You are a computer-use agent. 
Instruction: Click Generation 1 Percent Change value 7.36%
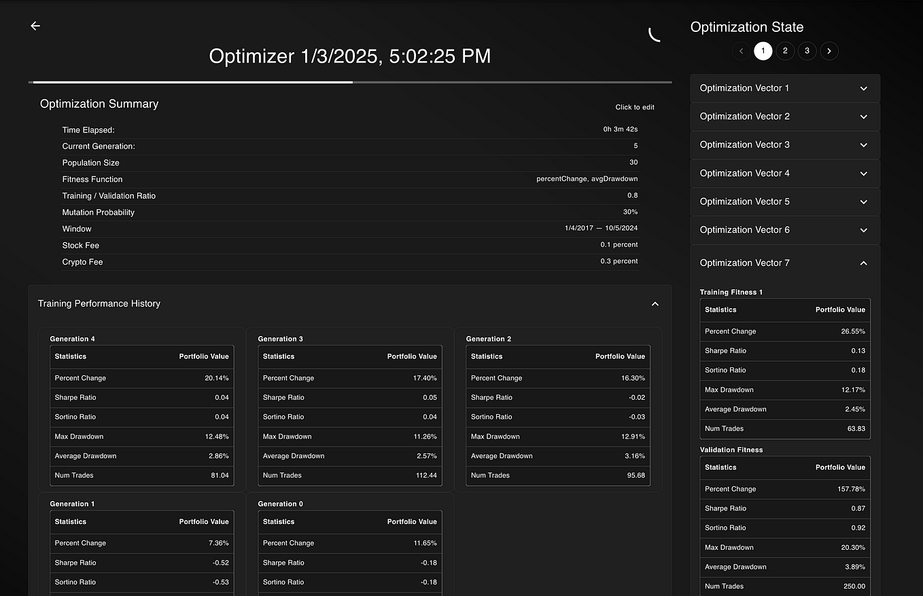[219, 543]
